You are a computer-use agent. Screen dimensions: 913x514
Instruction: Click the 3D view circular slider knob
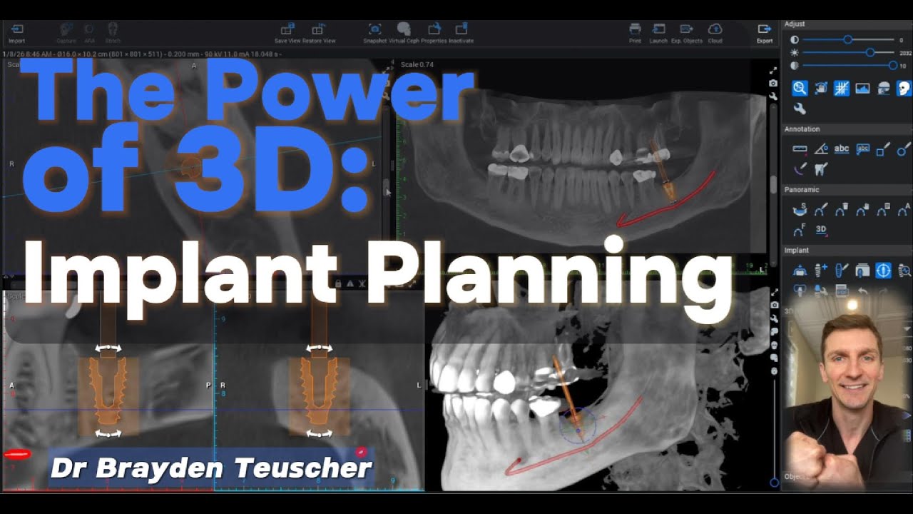pos(774,483)
